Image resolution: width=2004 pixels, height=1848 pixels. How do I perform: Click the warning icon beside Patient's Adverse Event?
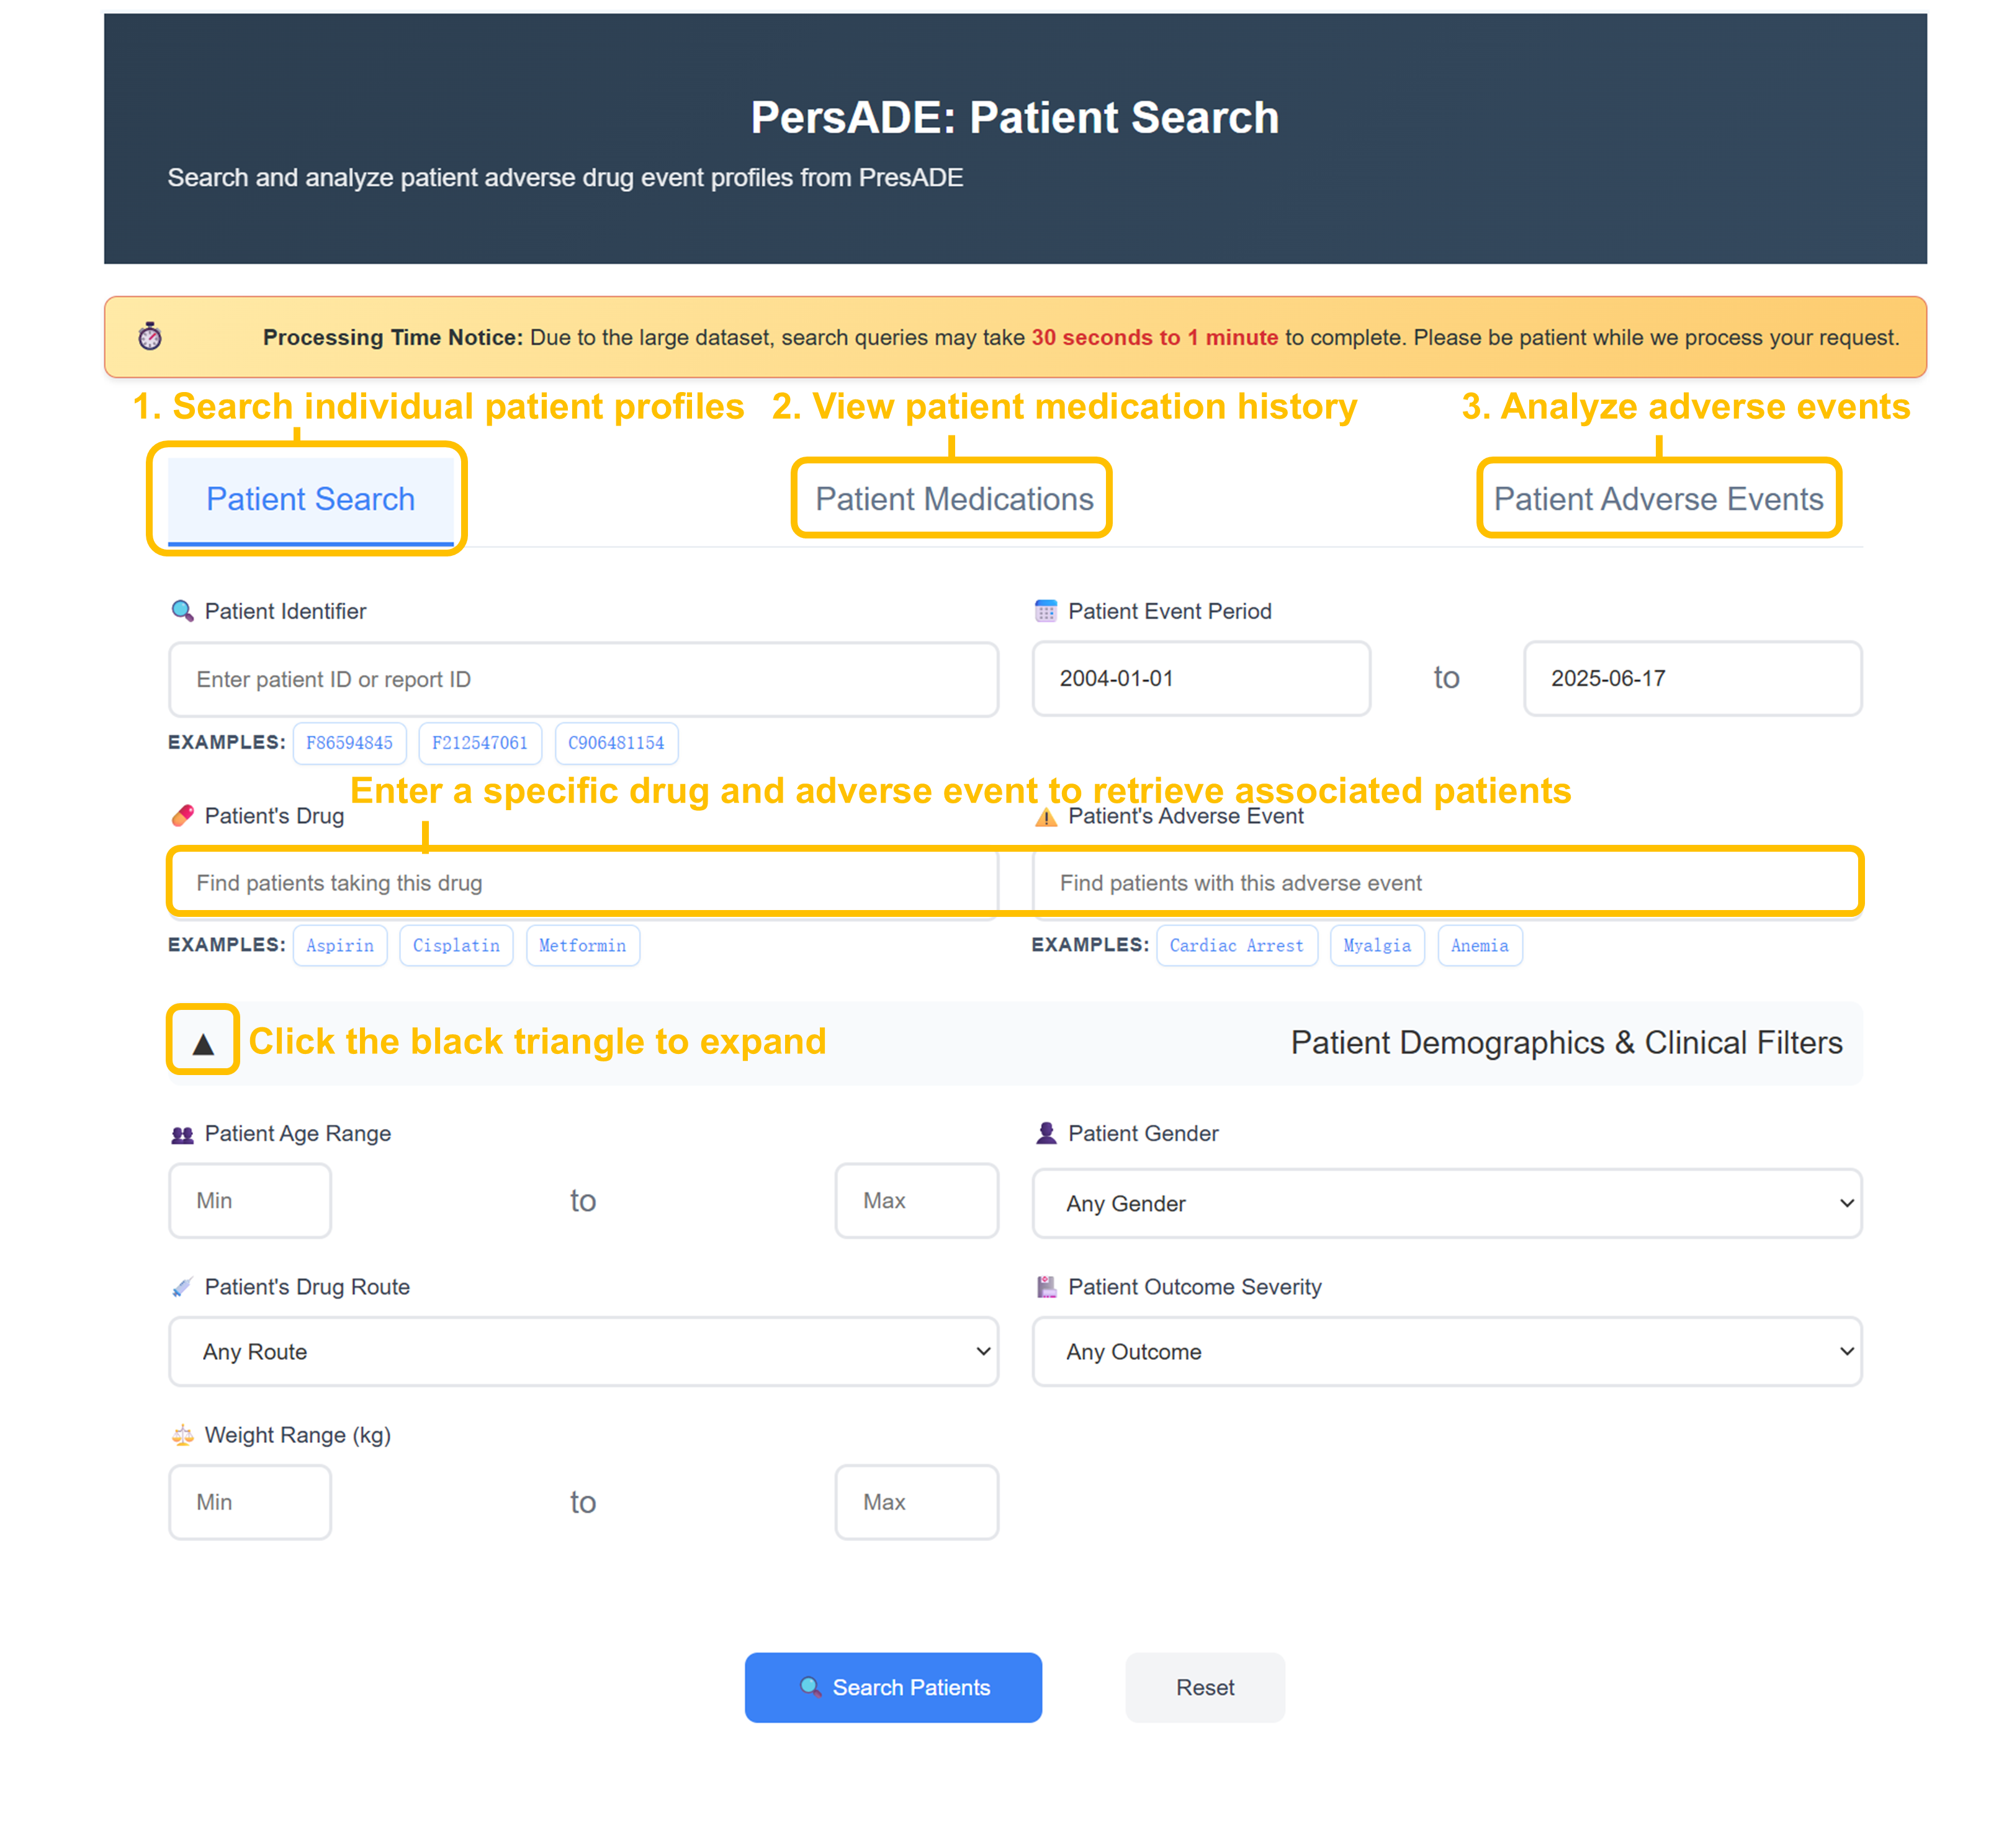pyautogui.click(x=1046, y=817)
